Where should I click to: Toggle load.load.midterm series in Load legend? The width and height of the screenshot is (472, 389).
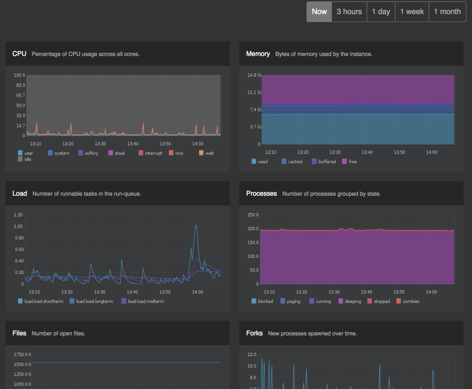[x=143, y=301]
